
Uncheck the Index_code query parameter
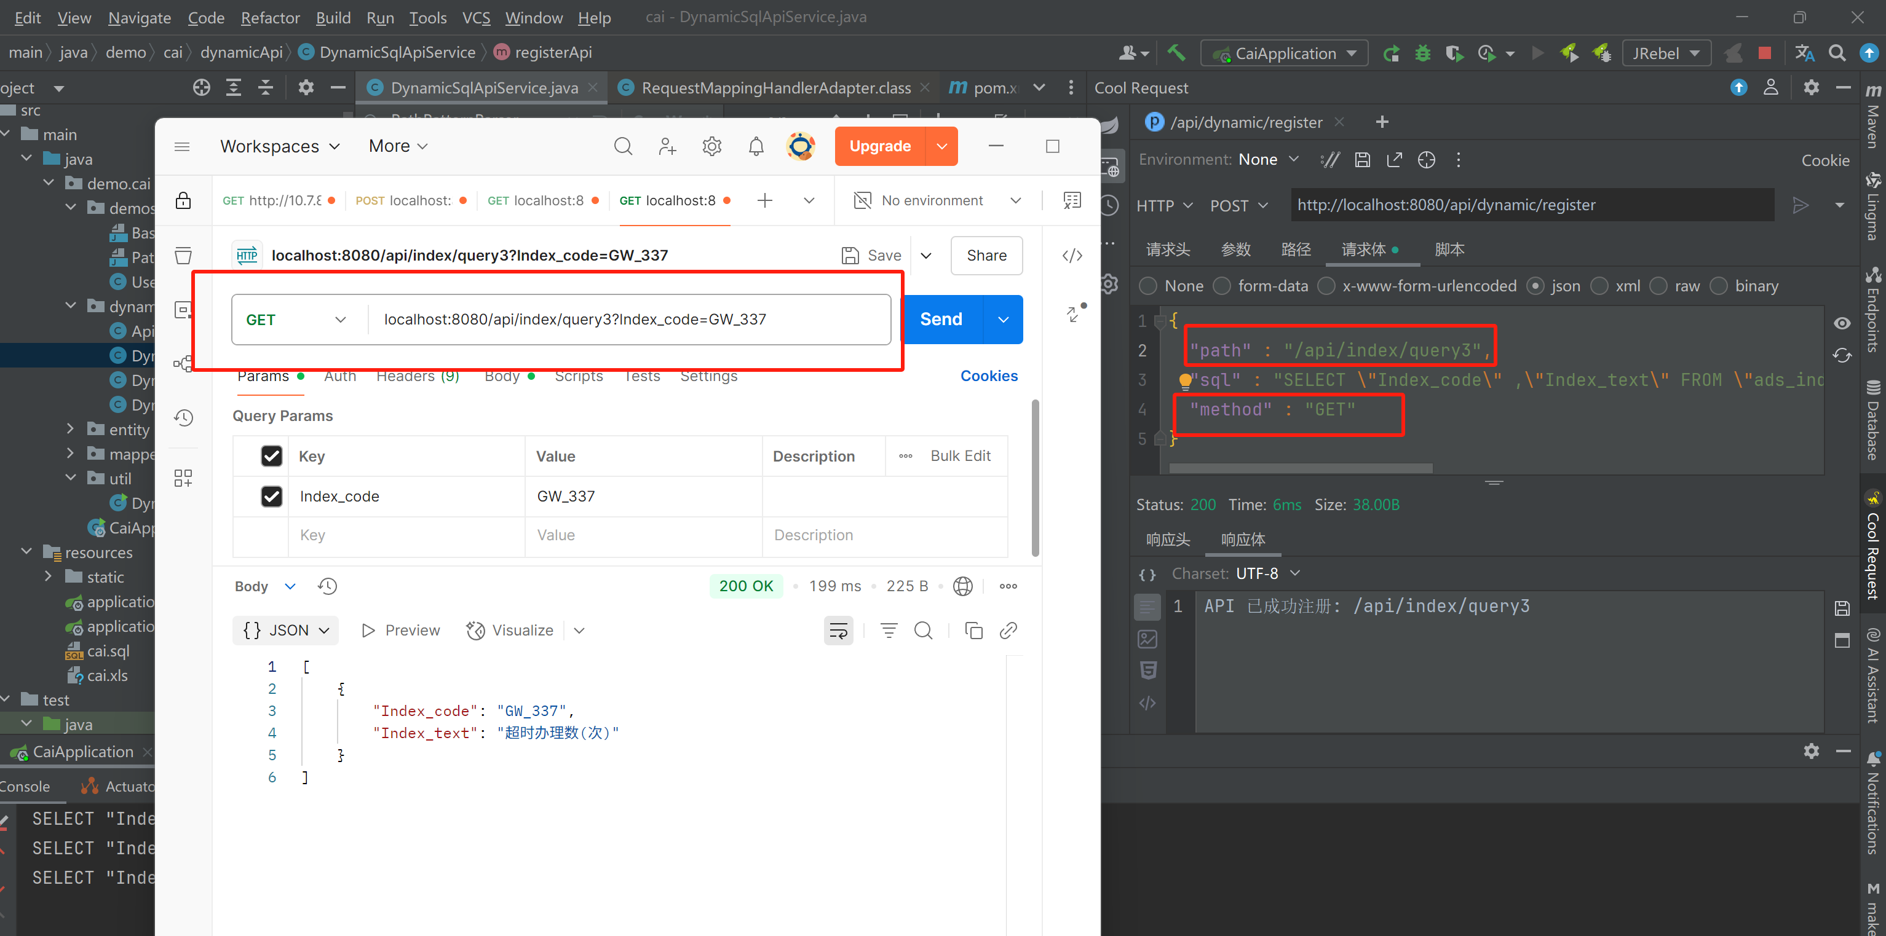tap(272, 496)
